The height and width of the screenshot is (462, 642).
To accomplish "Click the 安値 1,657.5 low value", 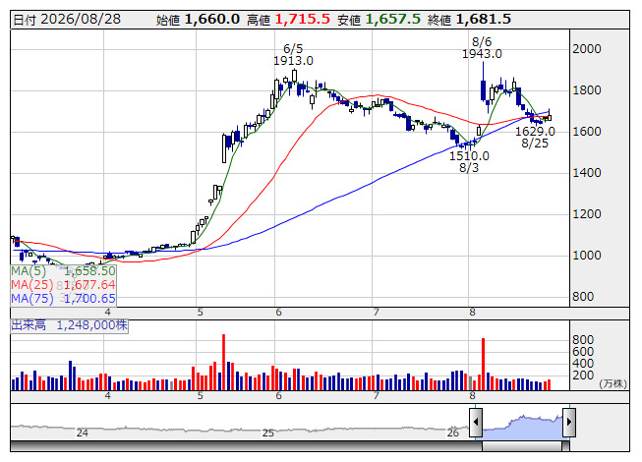I will point(379,20).
